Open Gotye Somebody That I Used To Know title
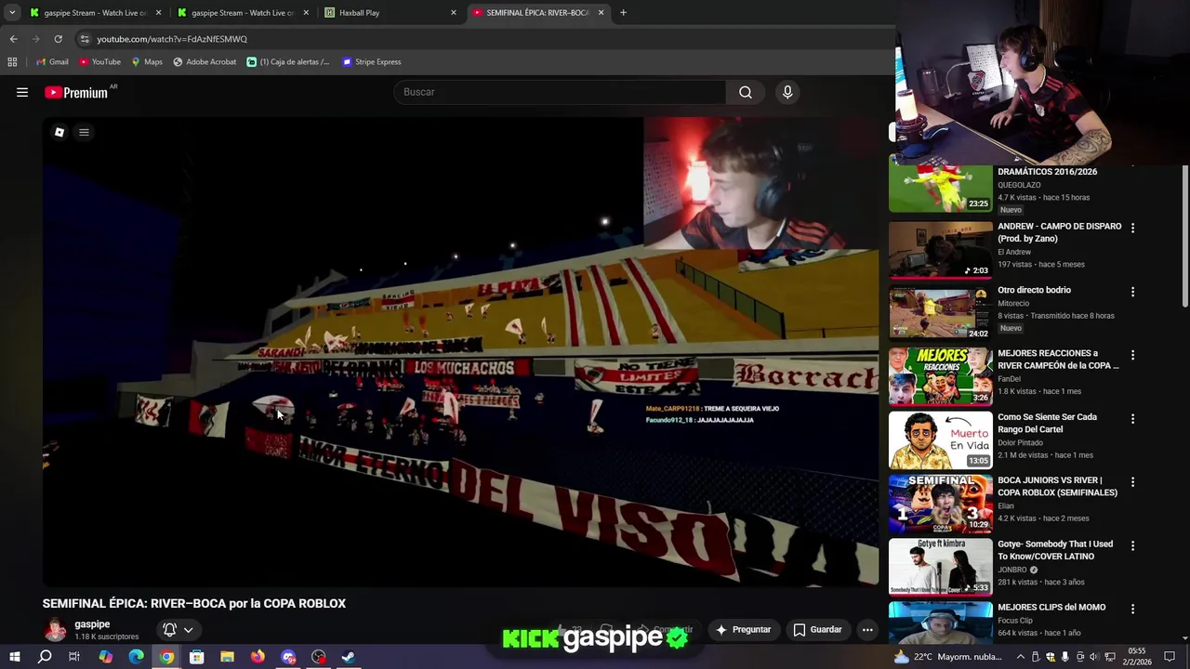The image size is (1190, 669). point(1055,550)
